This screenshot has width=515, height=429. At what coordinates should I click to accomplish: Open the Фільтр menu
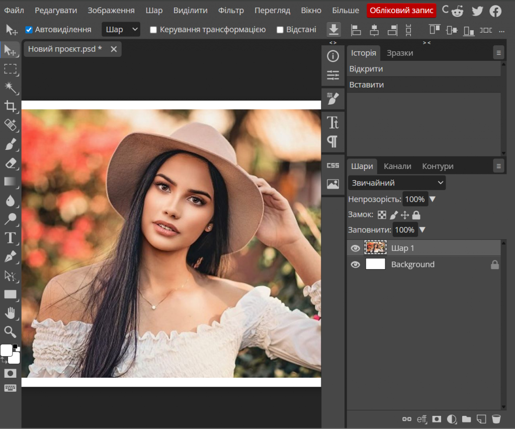pos(231,11)
